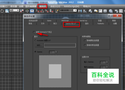Viewport: 125px width, 90px height.
Task: Close the 首选项设置 dialog
Action: point(117,15)
